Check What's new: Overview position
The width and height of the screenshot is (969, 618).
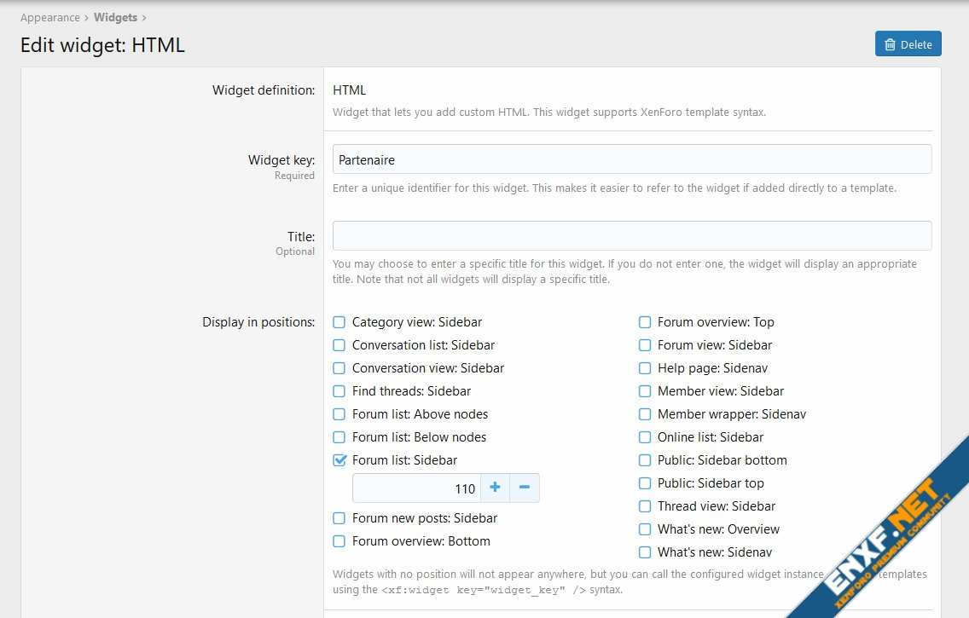(x=645, y=529)
